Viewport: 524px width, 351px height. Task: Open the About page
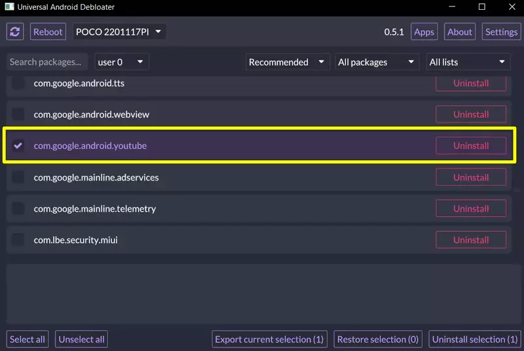click(x=460, y=31)
